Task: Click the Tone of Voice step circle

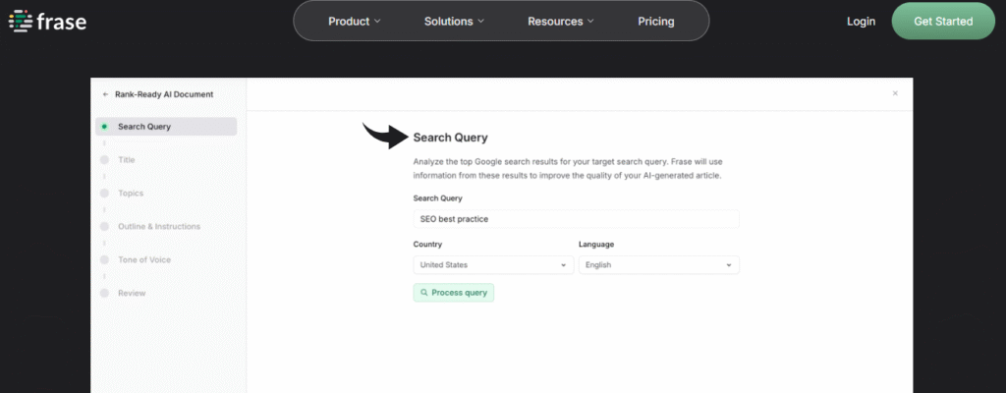Action: 104,259
